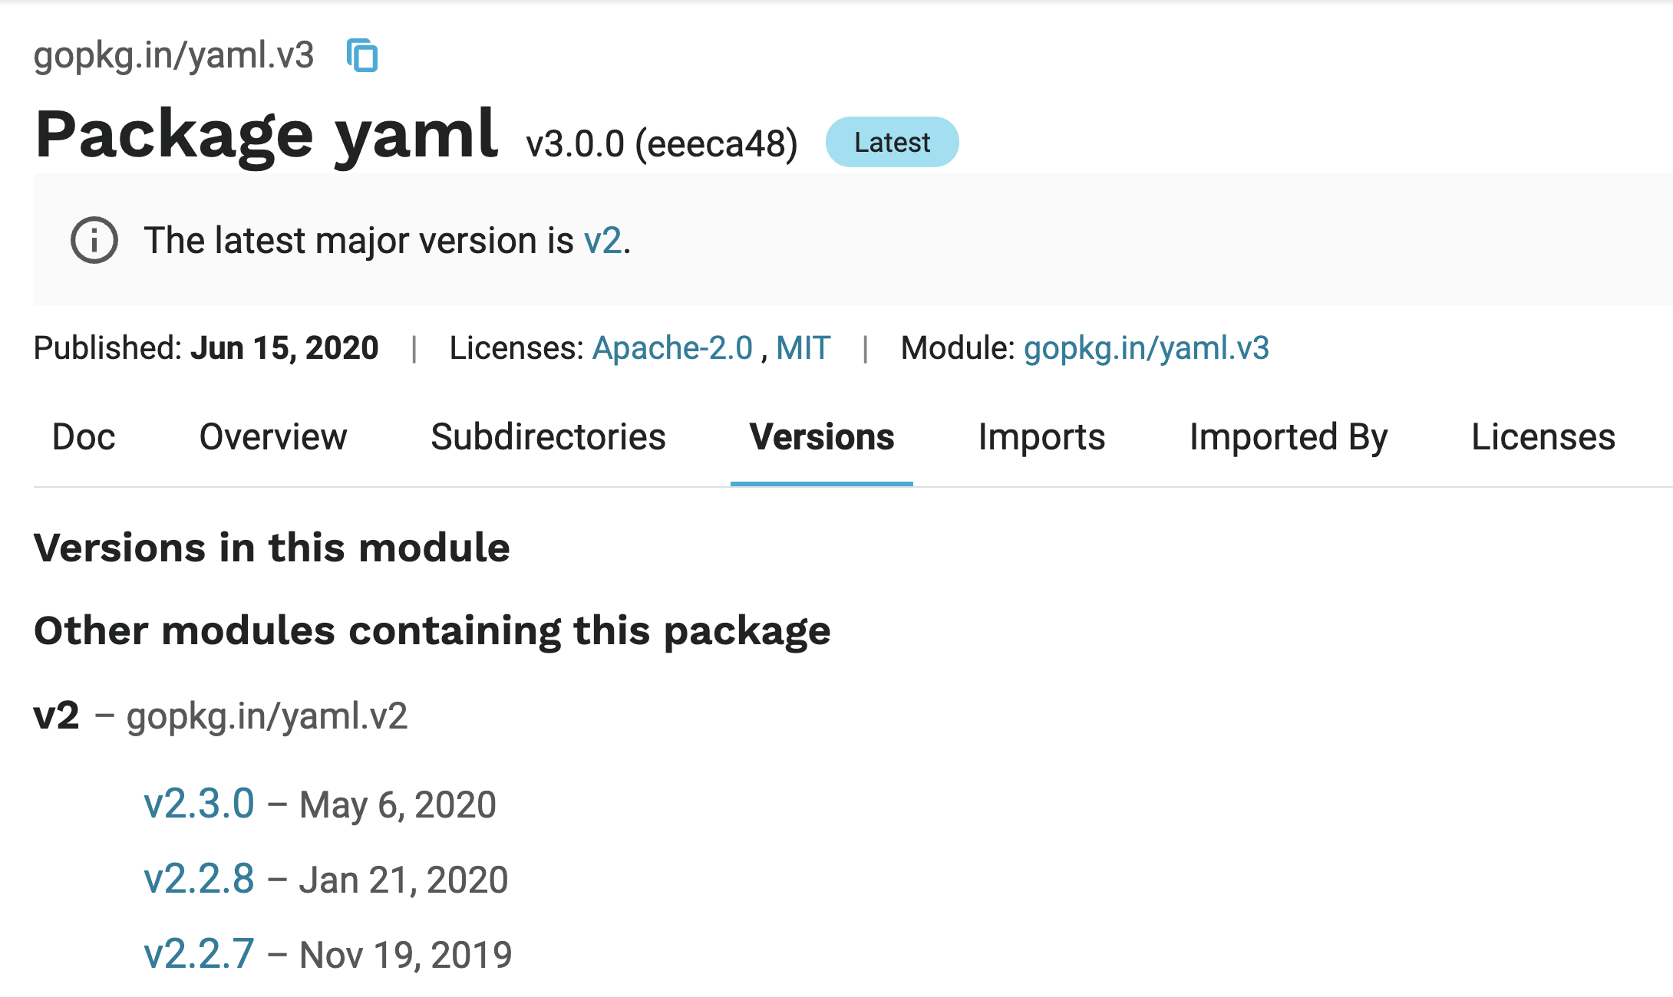The image size is (1673, 997).
Task: Open version v2.2.8 link
Action: point(199,880)
